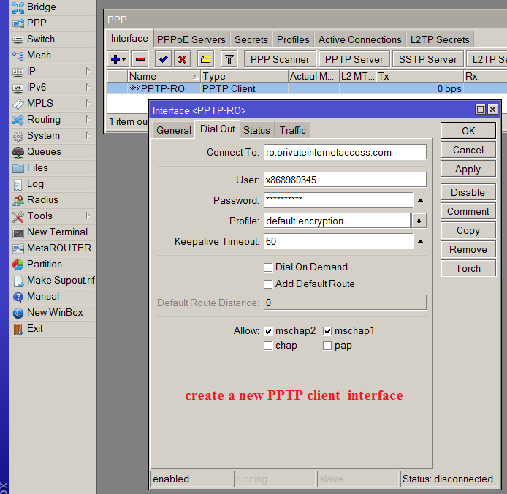Click the PPP Scanner button
The image size is (507, 494).
(x=280, y=59)
